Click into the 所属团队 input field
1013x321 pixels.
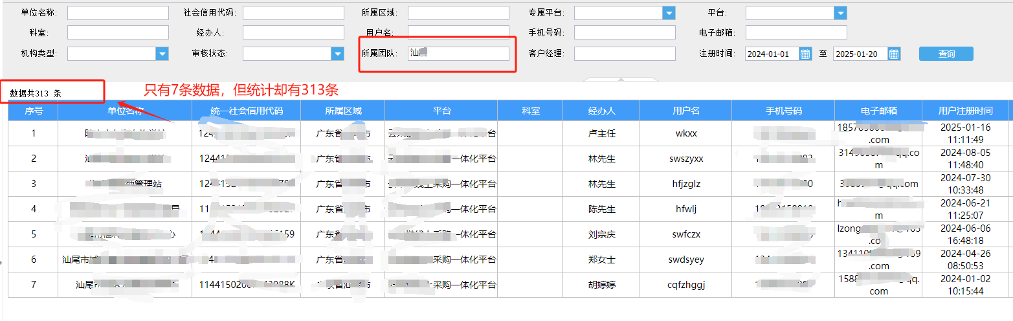(458, 54)
